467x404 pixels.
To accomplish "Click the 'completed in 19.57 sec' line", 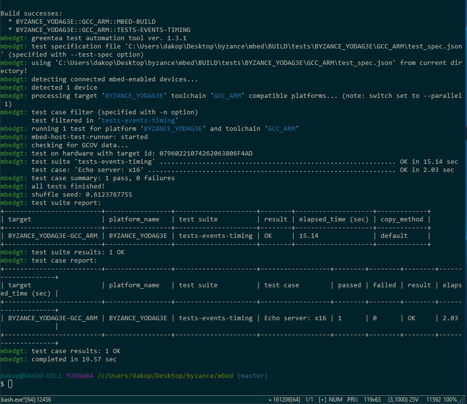I will 74,359.
